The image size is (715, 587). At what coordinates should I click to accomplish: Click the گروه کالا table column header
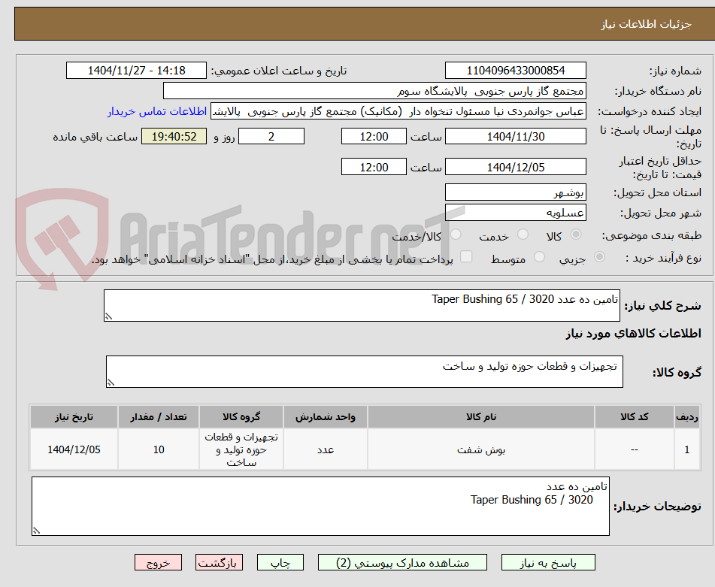click(x=241, y=417)
